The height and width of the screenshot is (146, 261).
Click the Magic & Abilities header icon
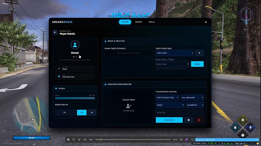[x=106, y=41]
